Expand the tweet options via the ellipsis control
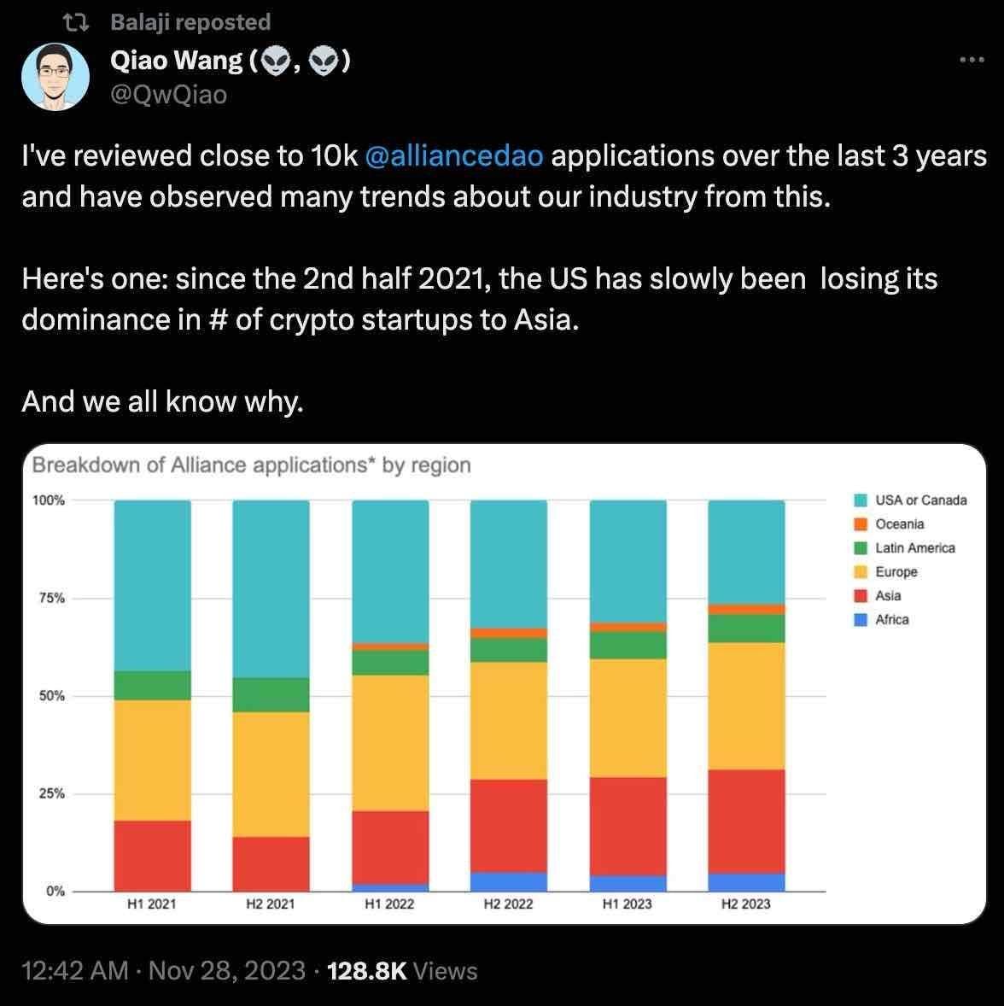This screenshot has height=1006, width=1004. (x=970, y=58)
